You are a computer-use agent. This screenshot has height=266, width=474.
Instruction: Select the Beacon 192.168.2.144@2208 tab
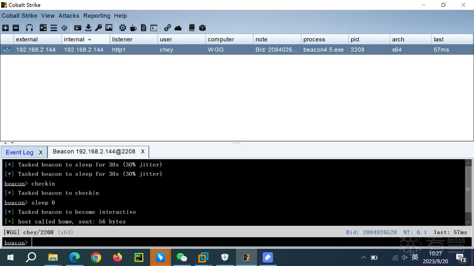(94, 151)
